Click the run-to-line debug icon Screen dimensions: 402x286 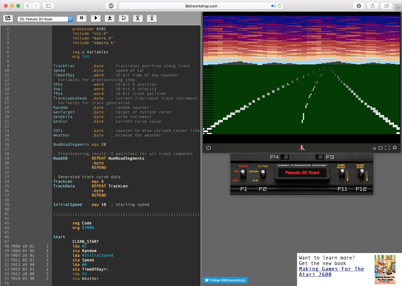coord(123,18)
